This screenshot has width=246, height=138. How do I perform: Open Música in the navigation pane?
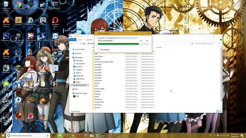78,73
